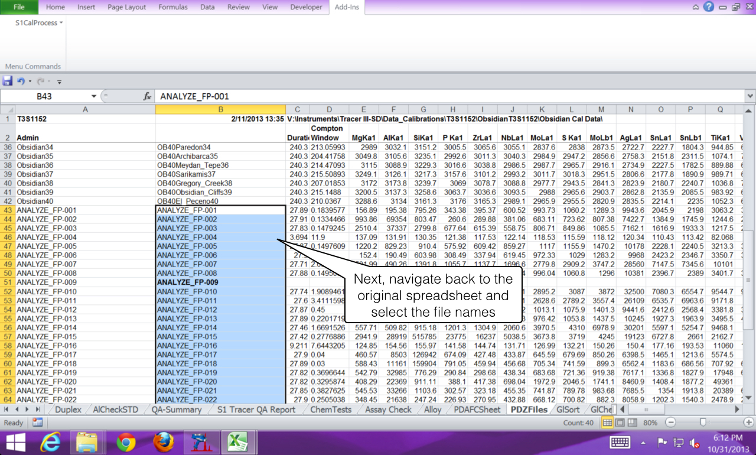
Task: Open the Formulas ribbon tab
Action: pyautogui.click(x=173, y=7)
